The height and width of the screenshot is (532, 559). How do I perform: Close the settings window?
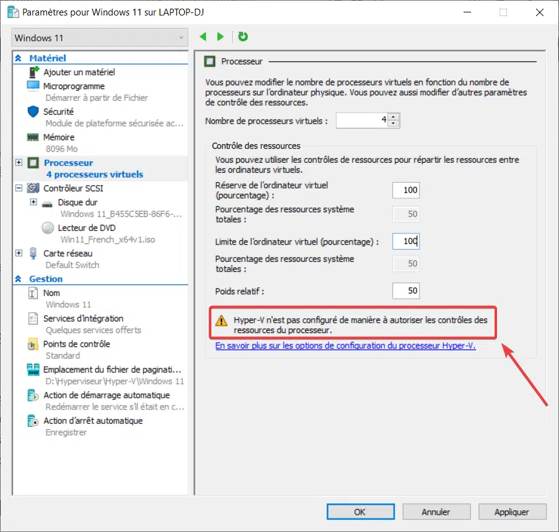pos(539,12)
